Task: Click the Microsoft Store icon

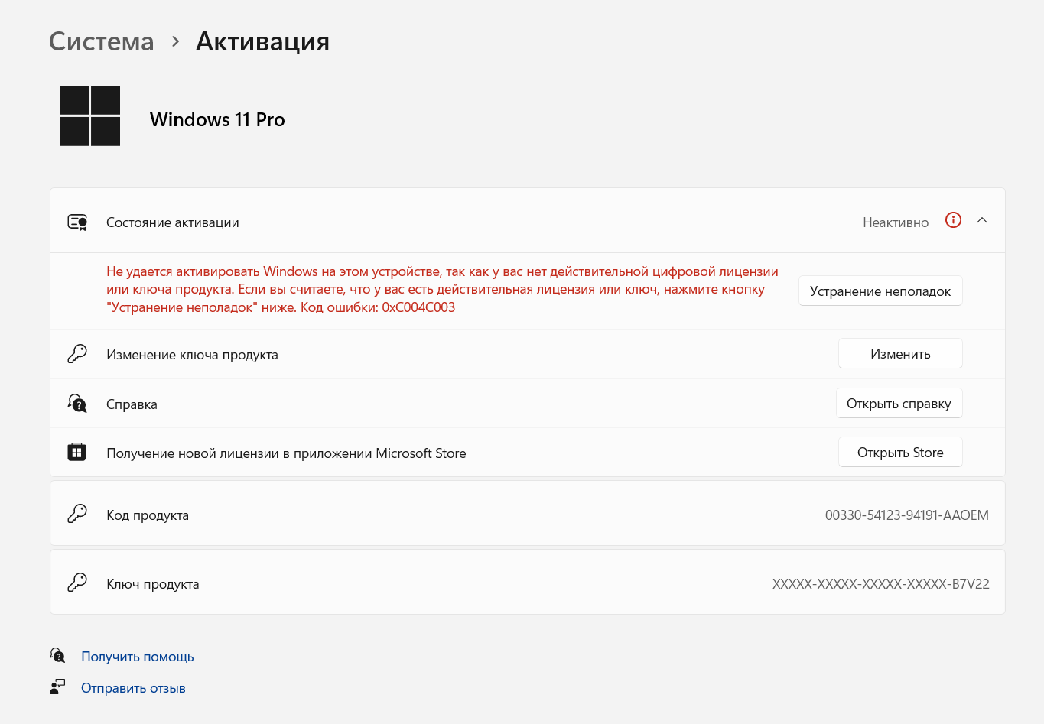Action: pos(77,453)
